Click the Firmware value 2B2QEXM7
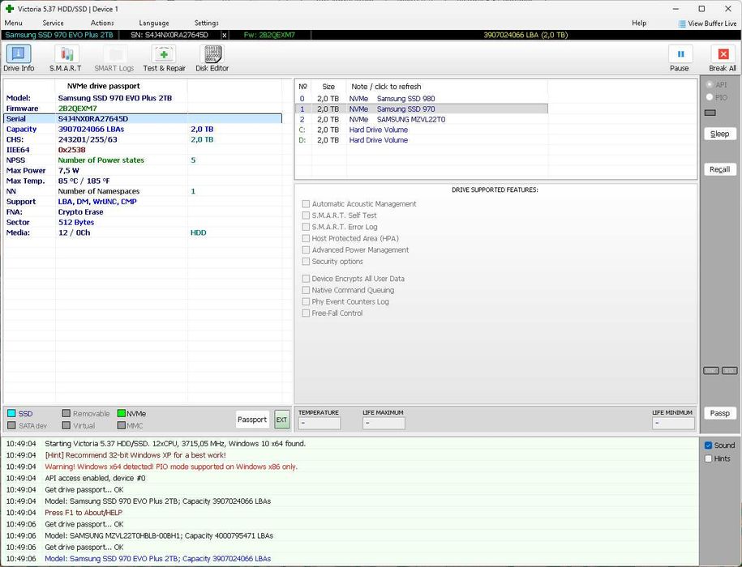The width and height of the screenshot is (742, 567). (x=78, y=109)
